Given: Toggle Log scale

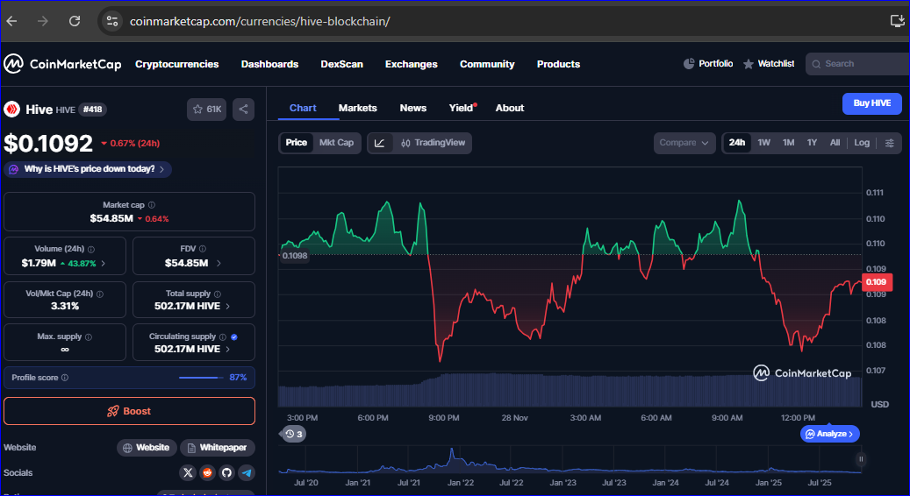Looking at the screenshot, I should tap(862, 143).
